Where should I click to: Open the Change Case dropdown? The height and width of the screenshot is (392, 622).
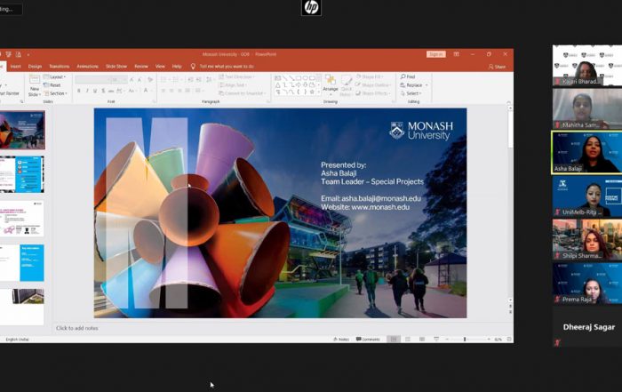click(x=132, y=91)
